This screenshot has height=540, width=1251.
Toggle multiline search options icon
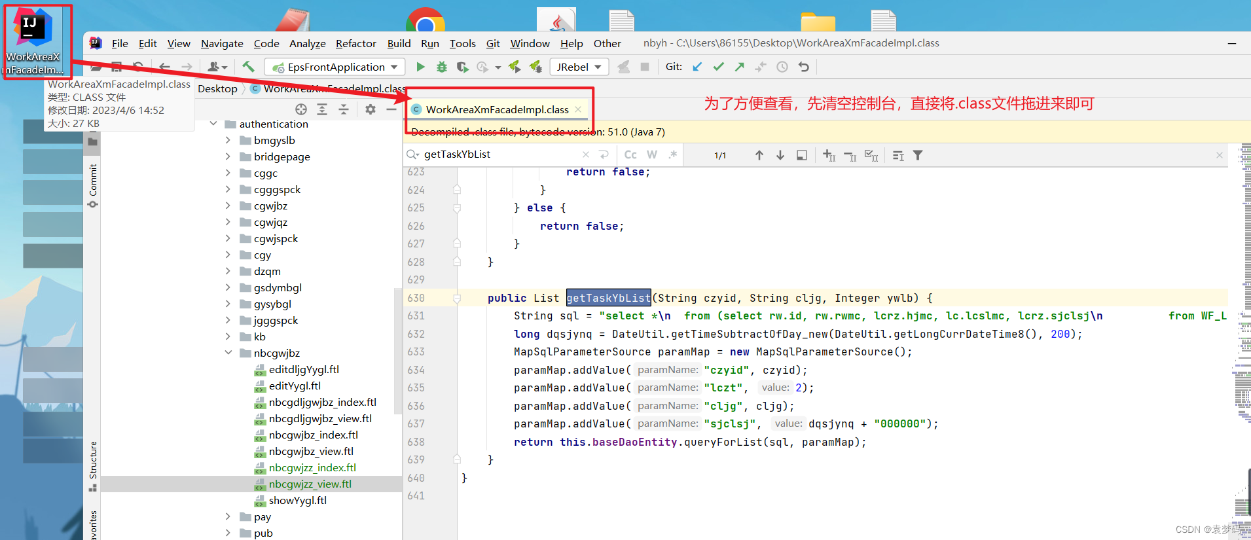point(898,155)
